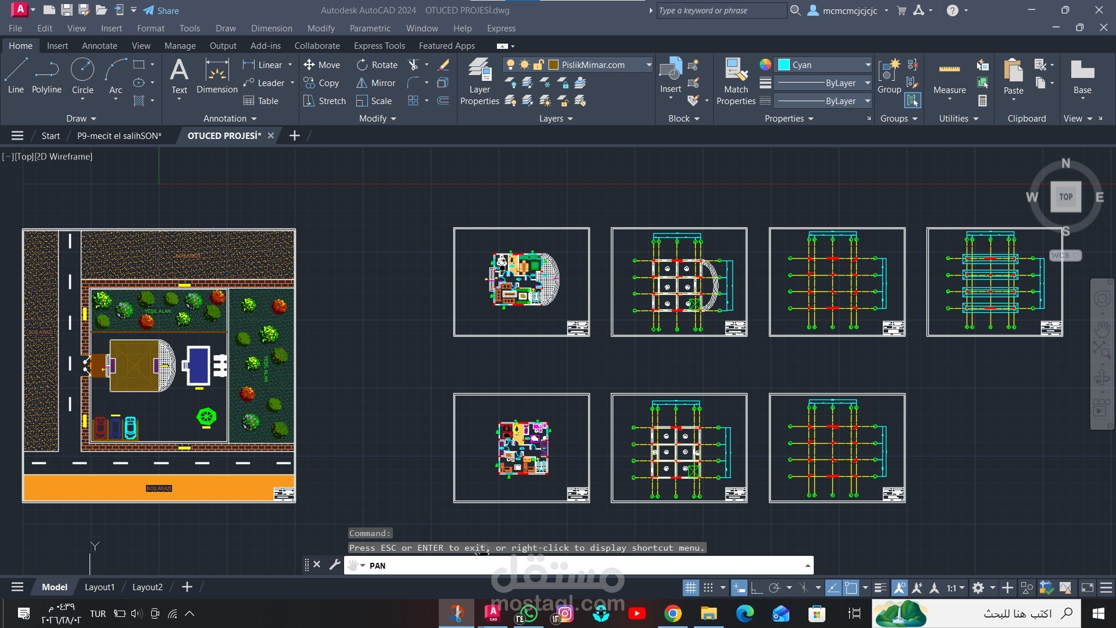
Task: Open the Parametric menu
Action: coord(370,28)
